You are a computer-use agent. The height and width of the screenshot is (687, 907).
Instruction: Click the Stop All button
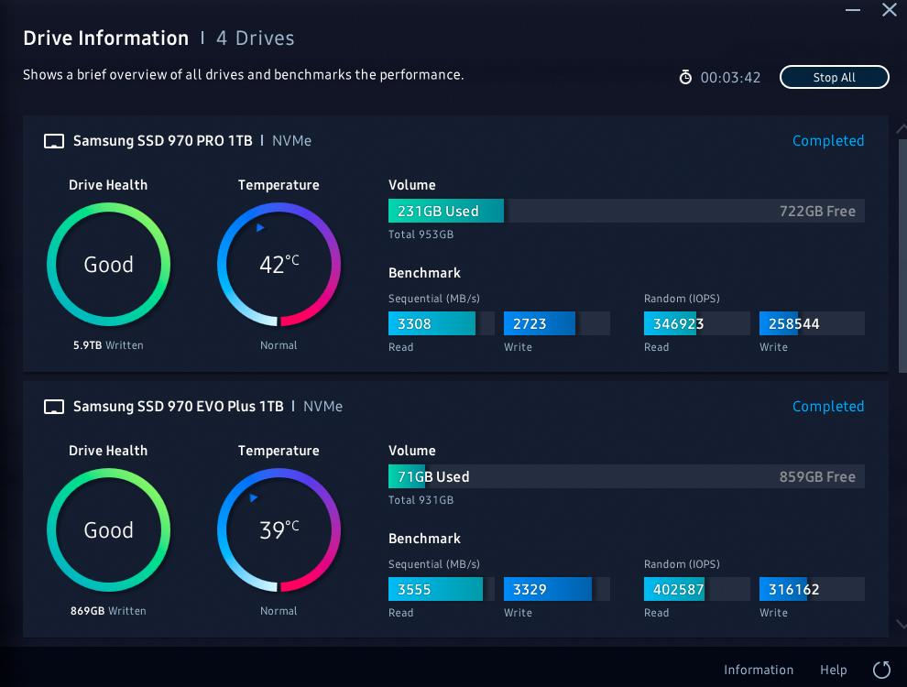pyautogui.click(x=834, y=77)
